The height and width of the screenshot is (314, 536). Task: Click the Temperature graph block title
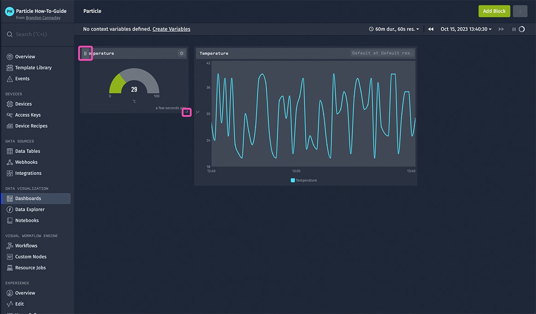[x=214, y=53]
